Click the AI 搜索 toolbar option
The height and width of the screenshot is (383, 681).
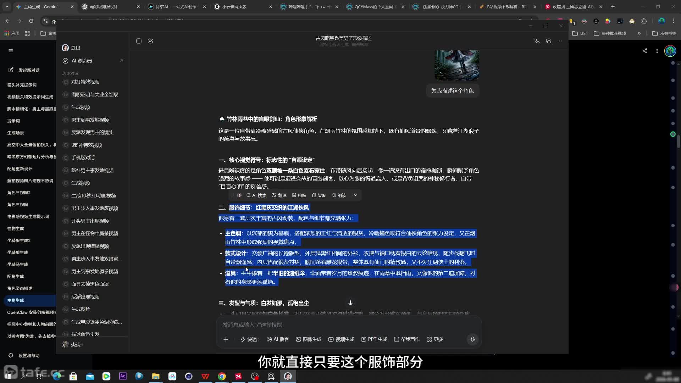(x=256, y=195)
